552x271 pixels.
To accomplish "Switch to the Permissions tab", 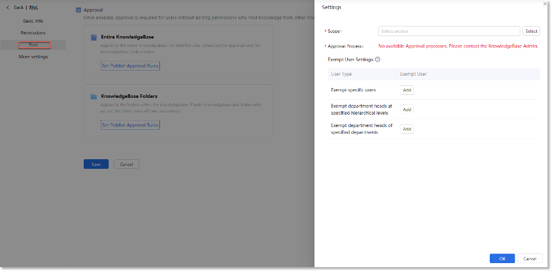I will 33,33.
